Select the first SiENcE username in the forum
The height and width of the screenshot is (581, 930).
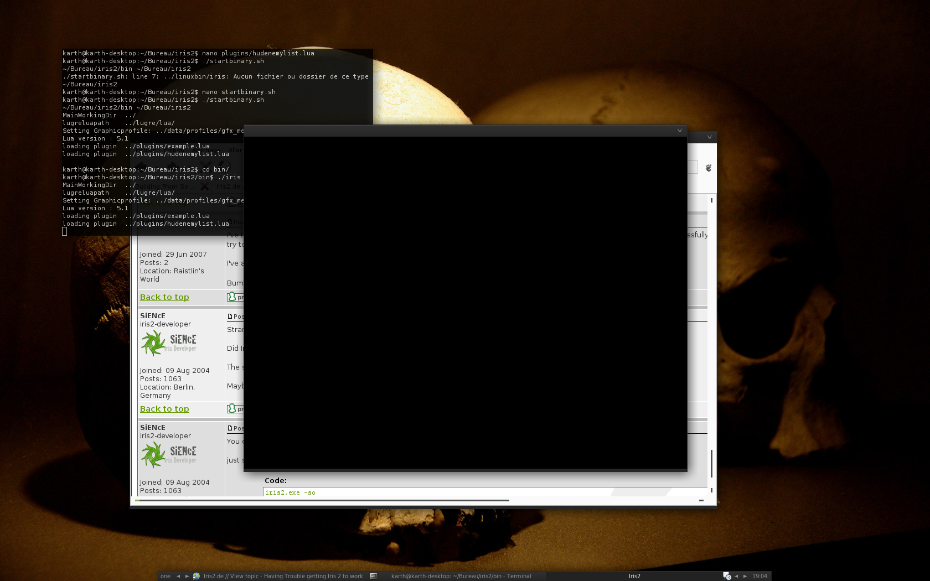pyautogui.click(x=153, y=316)
